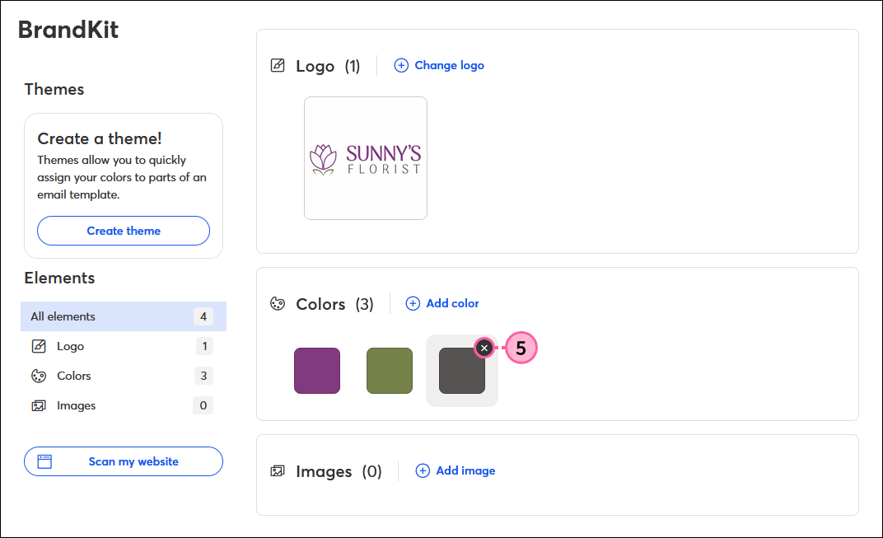Click the Colors section palette icon

(x=278, y=304)
